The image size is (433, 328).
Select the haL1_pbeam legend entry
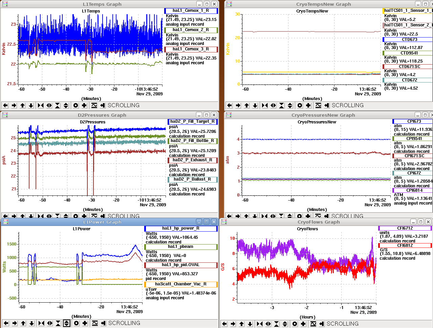point(181,247)
